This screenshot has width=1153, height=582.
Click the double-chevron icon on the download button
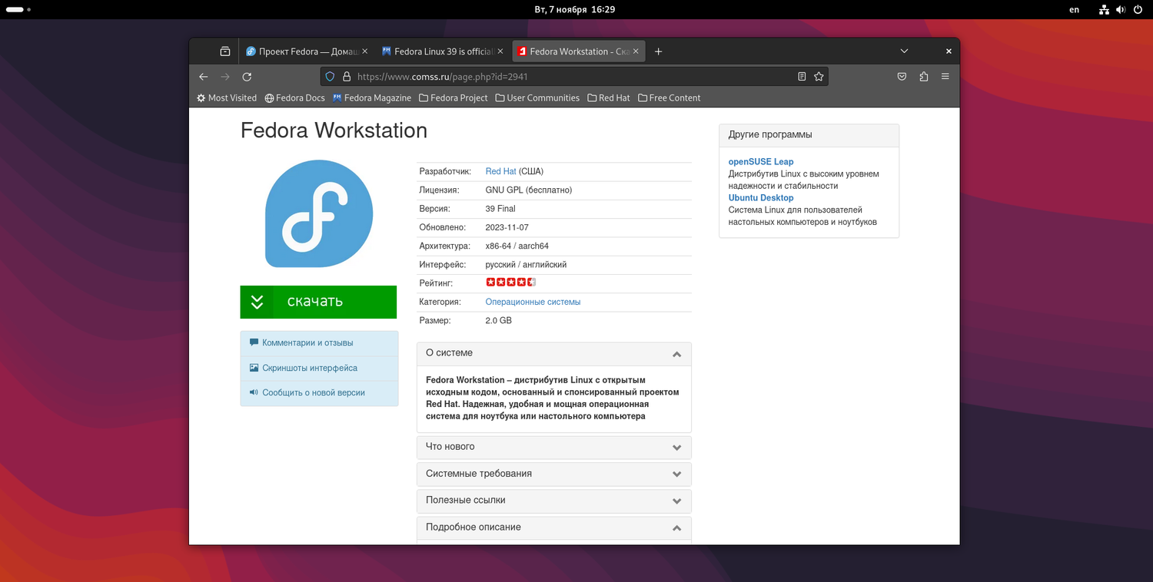(x=257, y=302)
